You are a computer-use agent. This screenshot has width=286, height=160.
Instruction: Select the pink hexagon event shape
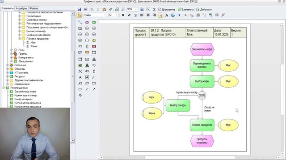87,23
